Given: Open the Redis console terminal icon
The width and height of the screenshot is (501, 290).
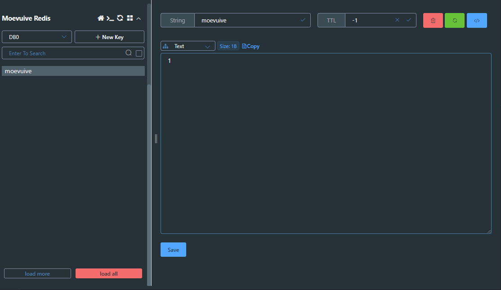Looking at the screenshot, I should pos(110,18).
